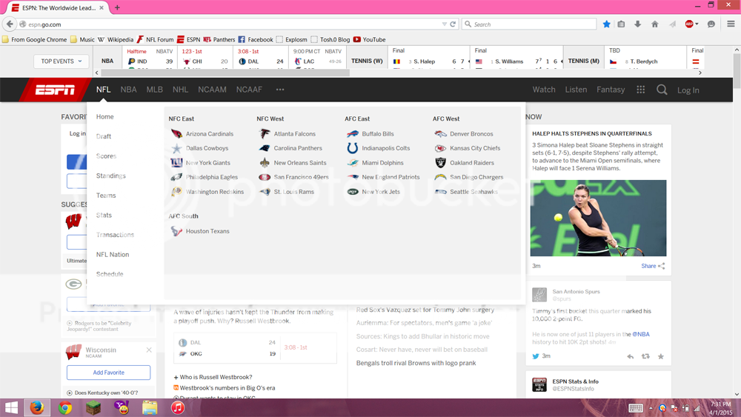
Task: Open 'Bengals troll rival Browns' headline
Action: coord(416,363)
